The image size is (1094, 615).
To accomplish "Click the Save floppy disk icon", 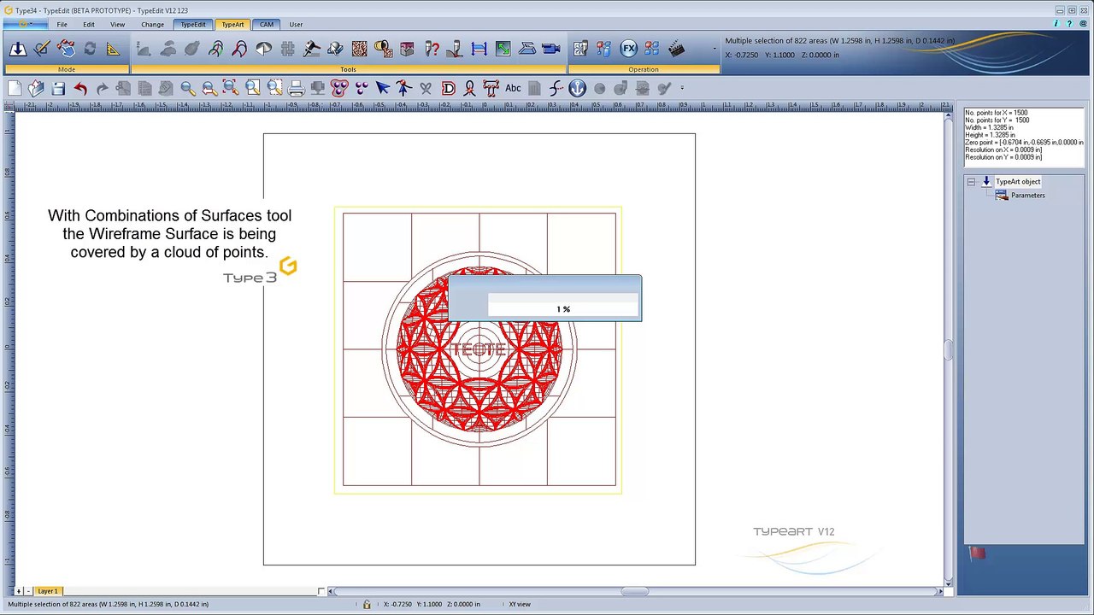I will point(58,88).
